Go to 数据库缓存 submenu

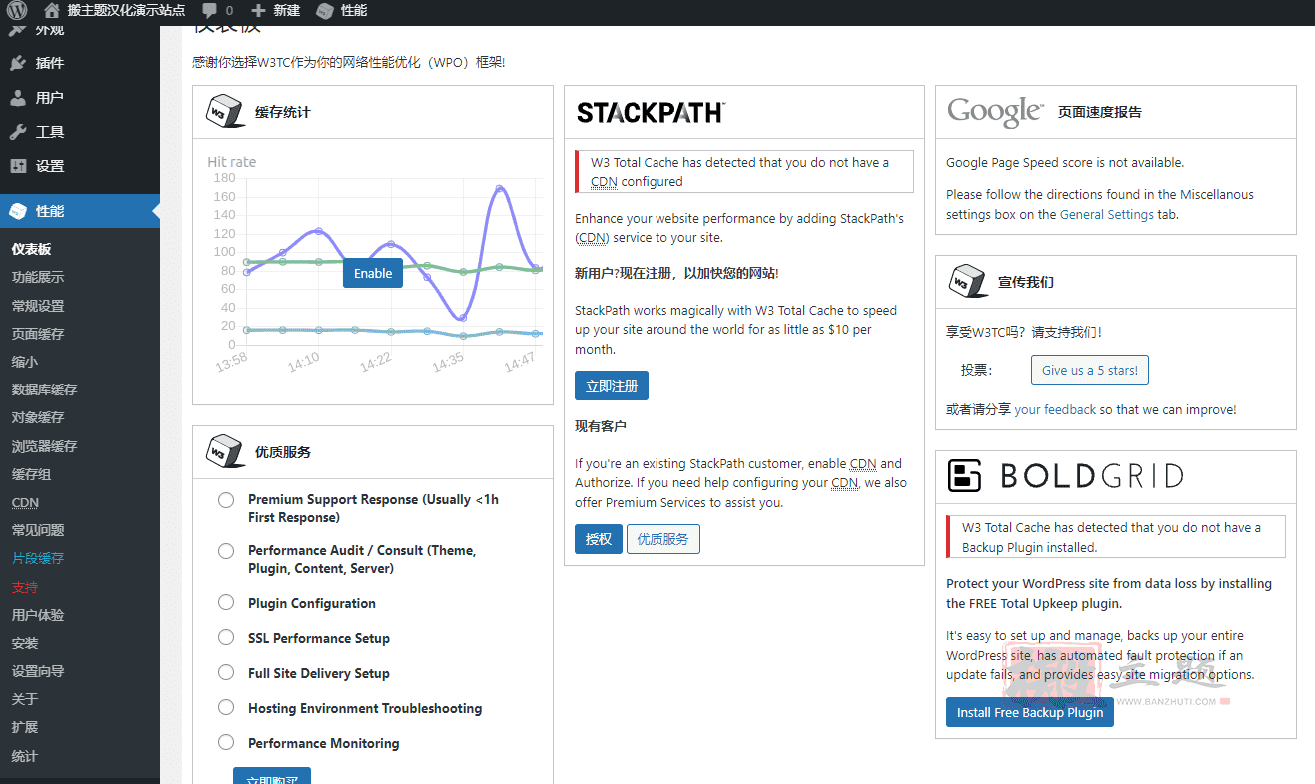click(x=44, y=390)
